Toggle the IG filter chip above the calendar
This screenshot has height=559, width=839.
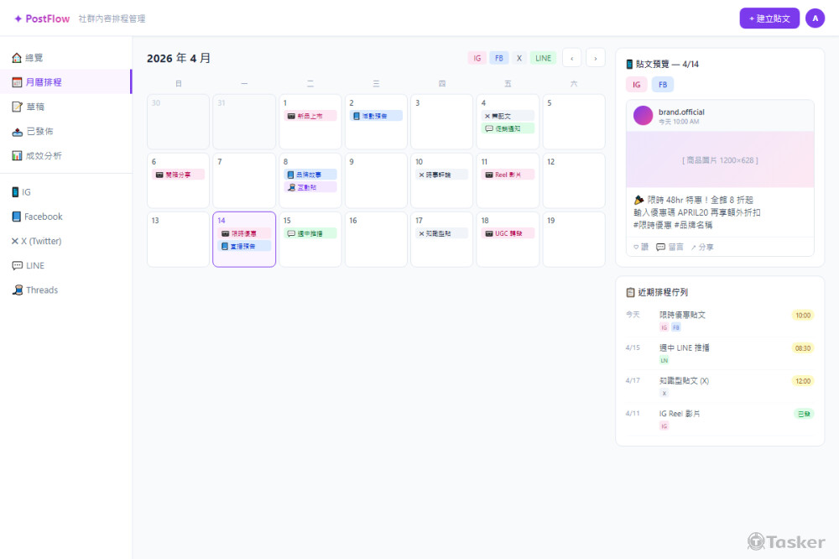coord(477,58)
